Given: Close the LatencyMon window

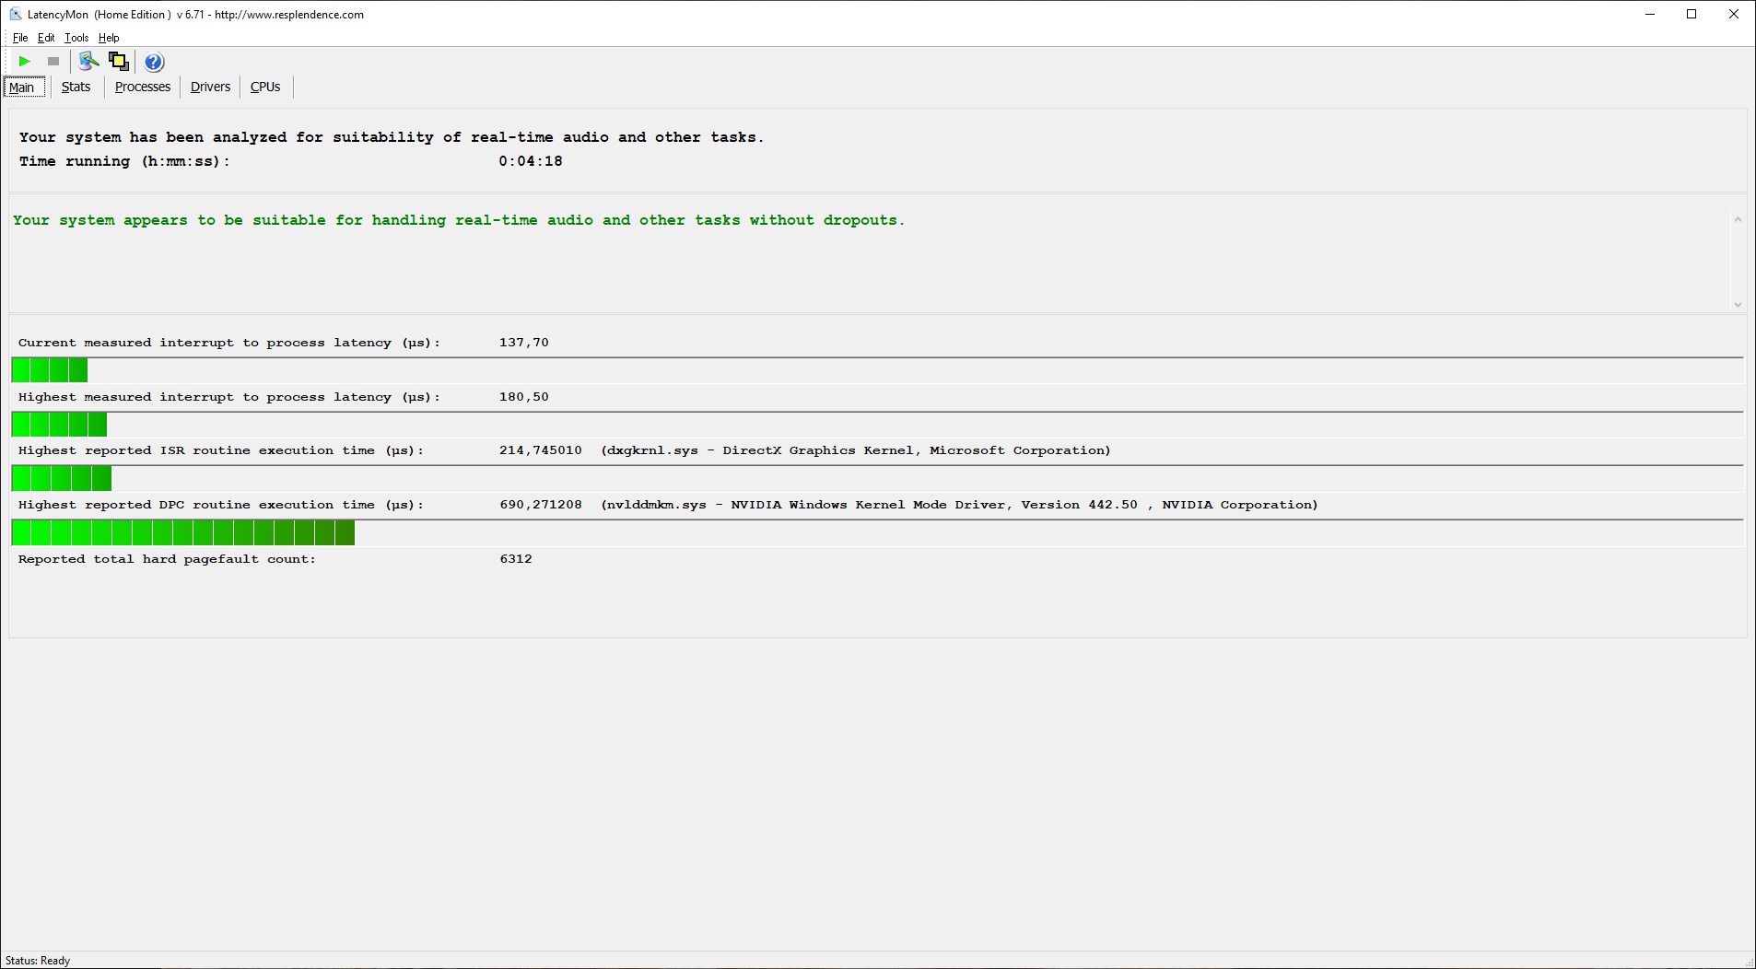Looking at the screenshot, I should [x=1734, y=14].
